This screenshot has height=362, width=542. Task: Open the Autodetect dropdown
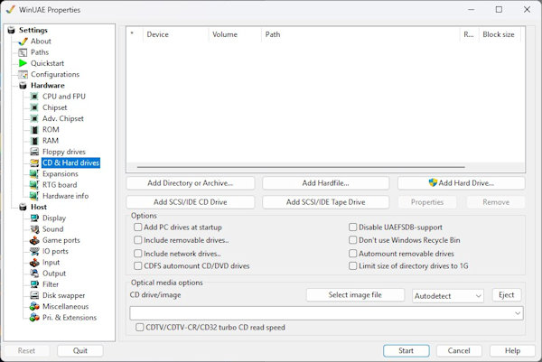coord(447,295)
